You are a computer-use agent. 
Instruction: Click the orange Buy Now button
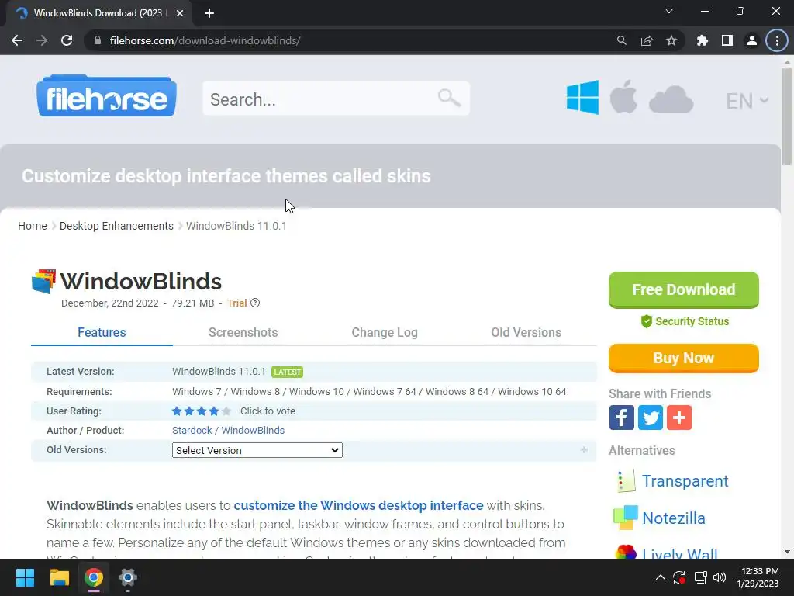(684, 359)
